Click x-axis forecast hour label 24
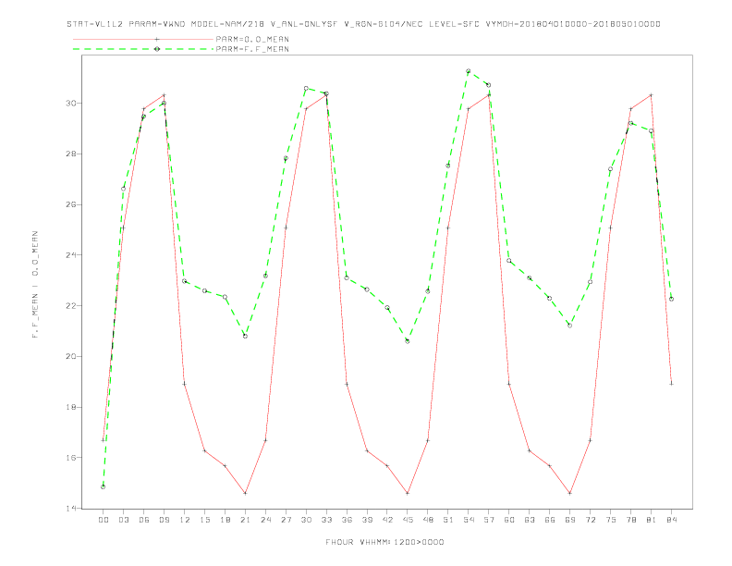 click(265, 520)
